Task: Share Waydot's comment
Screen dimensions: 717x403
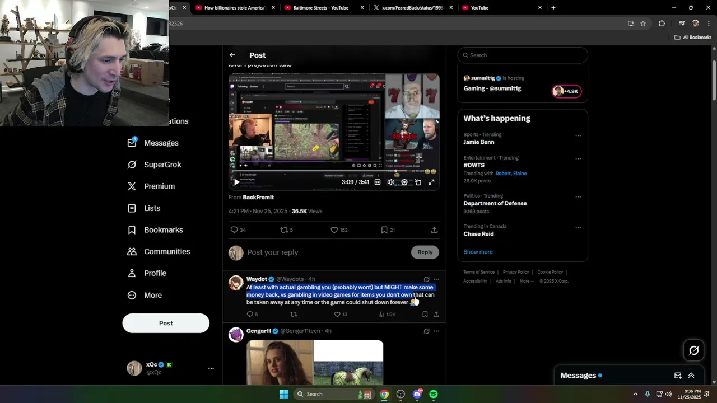Action: pos(436,315)
